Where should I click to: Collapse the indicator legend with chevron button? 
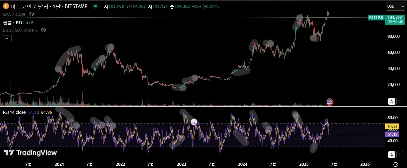7,39
